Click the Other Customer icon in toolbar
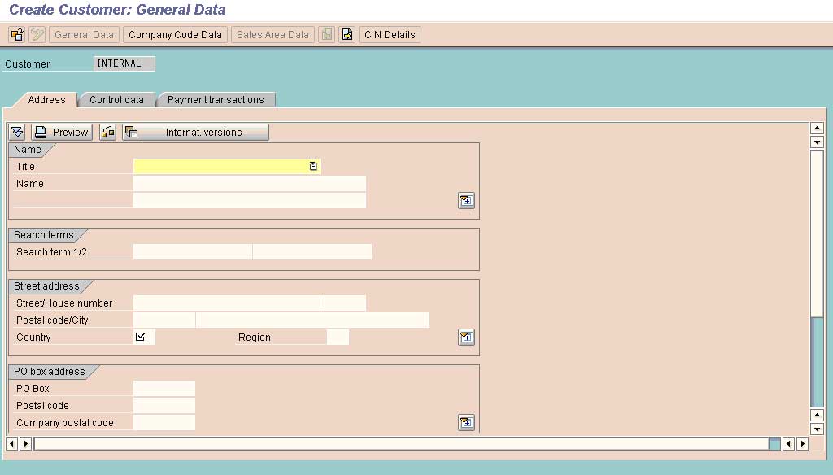Viewport: 833px width, 475px height. (x=17, y=34)
